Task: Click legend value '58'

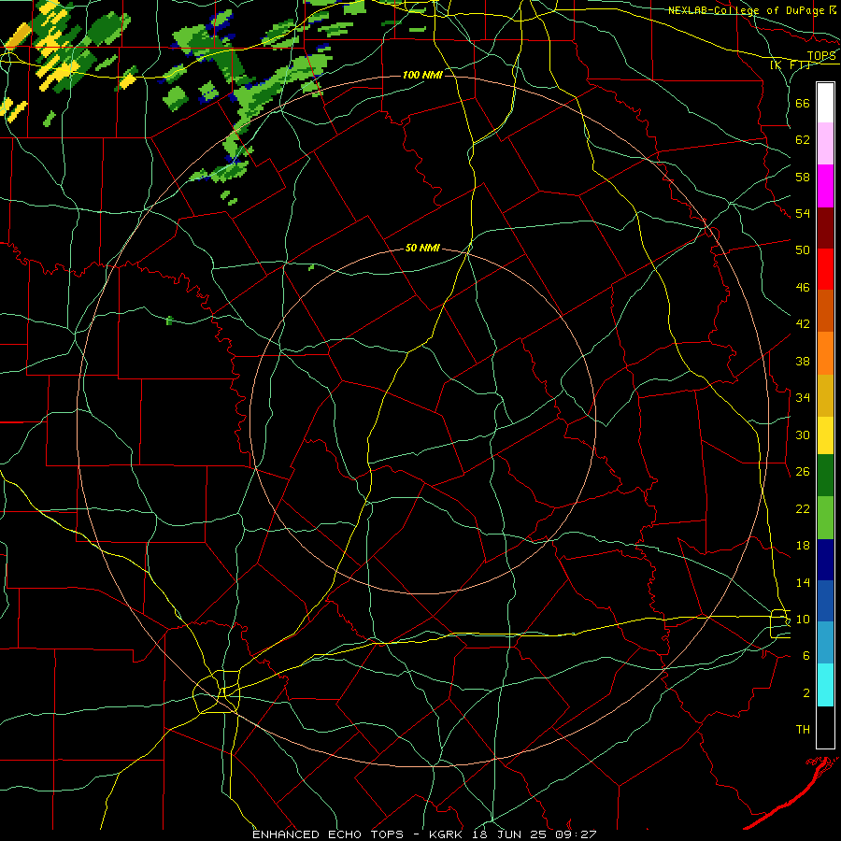Action: click(803, 177)
